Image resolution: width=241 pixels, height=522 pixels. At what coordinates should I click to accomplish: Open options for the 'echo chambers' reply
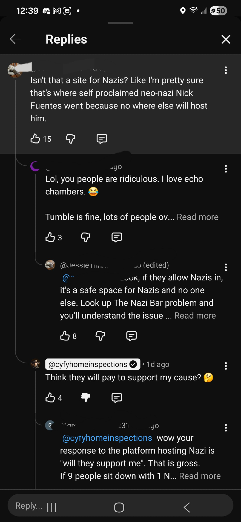point(226,169)
